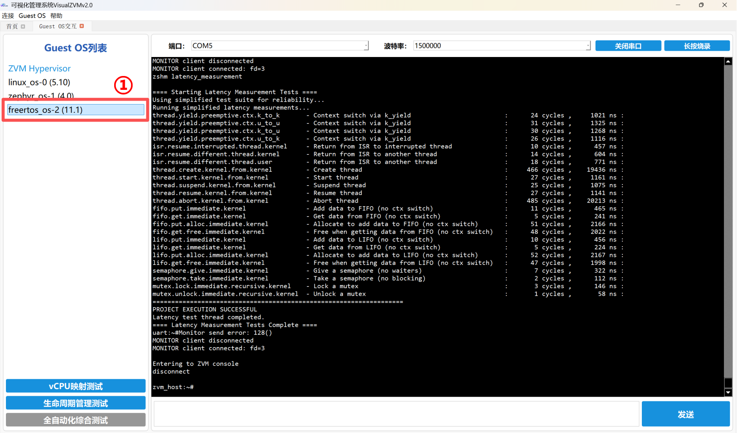This screenshot has width=737, height=433.
Task: Restore down the application window
Action: pos(701,5)
